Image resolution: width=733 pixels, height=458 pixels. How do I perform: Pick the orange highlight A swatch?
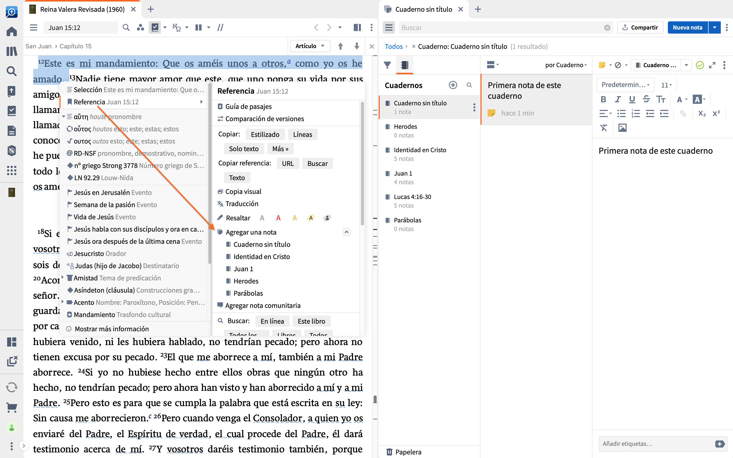coord(294,218)
